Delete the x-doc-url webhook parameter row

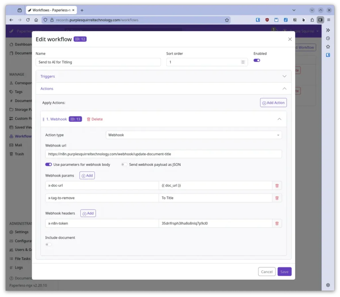(x=277, y=185)
